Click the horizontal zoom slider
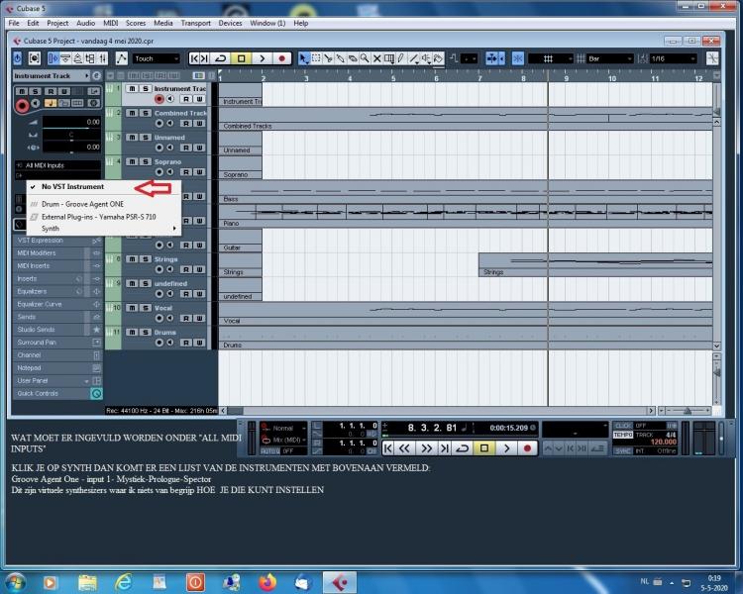 (x=688, y=410)
